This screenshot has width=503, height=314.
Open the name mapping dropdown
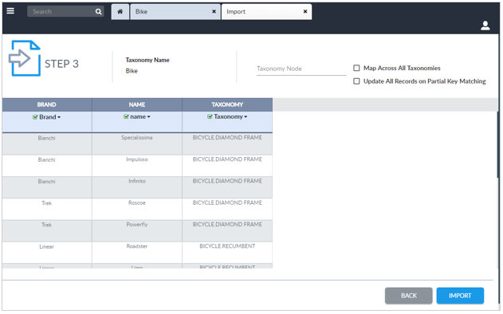tap(140, 116)
